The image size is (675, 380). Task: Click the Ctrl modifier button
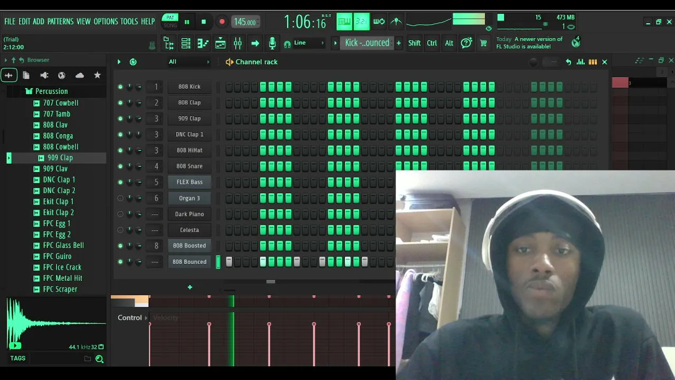click(x=432, y=43)
